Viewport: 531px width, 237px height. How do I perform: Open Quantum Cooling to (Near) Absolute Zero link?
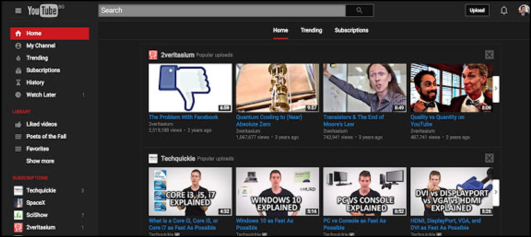coord(269,121)
